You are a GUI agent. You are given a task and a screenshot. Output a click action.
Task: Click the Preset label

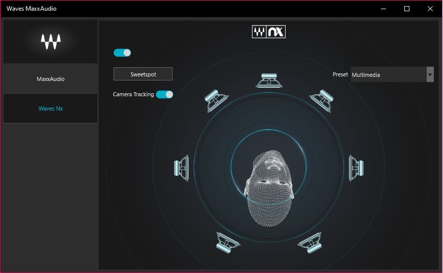pos(340,74)
